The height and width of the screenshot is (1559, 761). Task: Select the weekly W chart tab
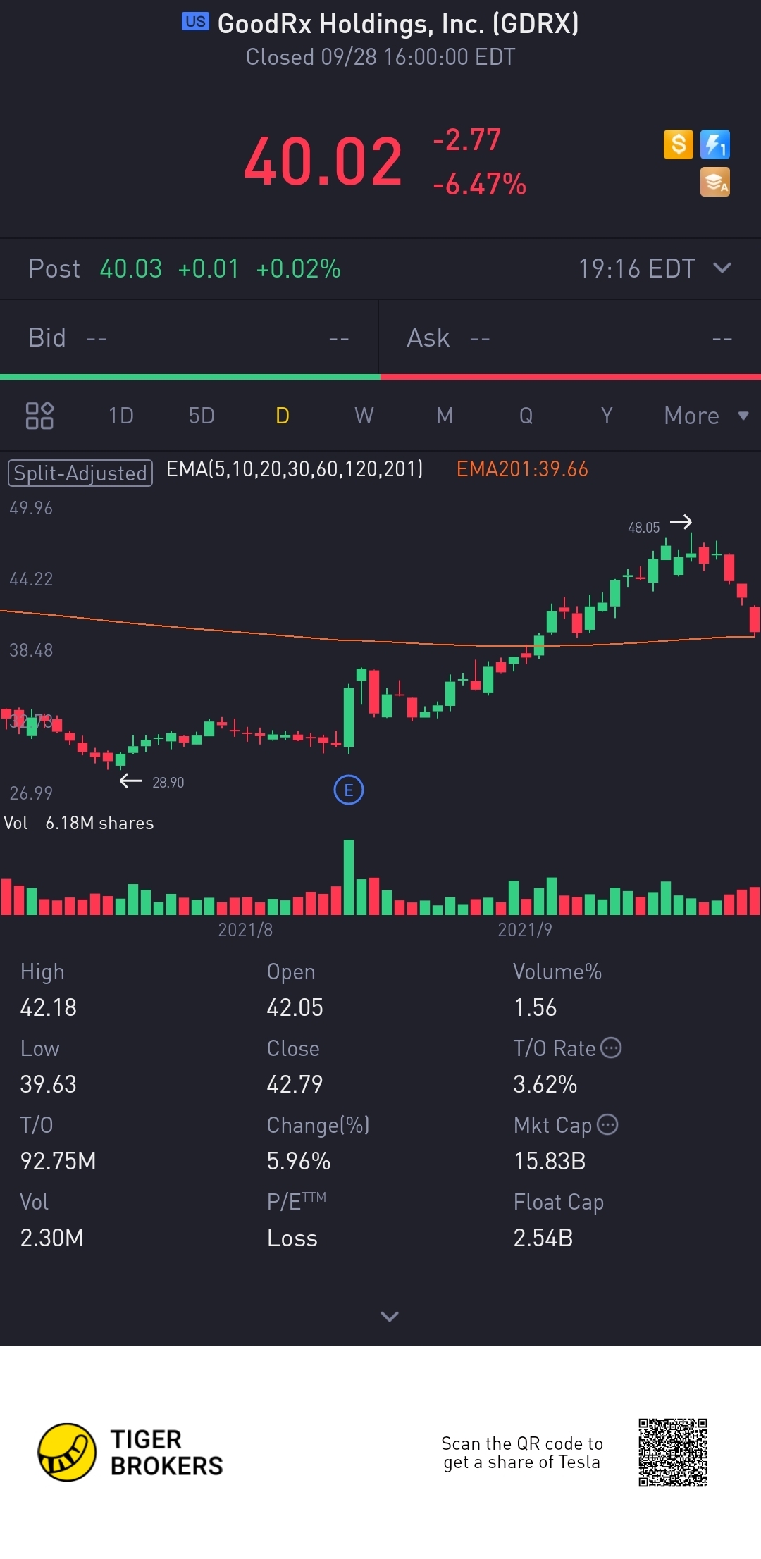[364, 416]
